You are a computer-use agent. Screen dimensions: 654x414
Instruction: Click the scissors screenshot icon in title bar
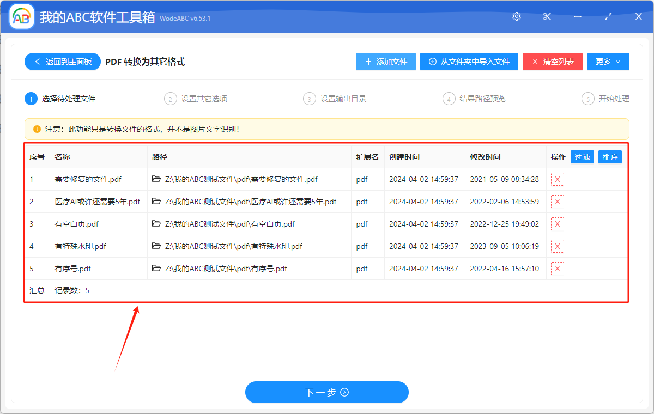tap(547, 16)
